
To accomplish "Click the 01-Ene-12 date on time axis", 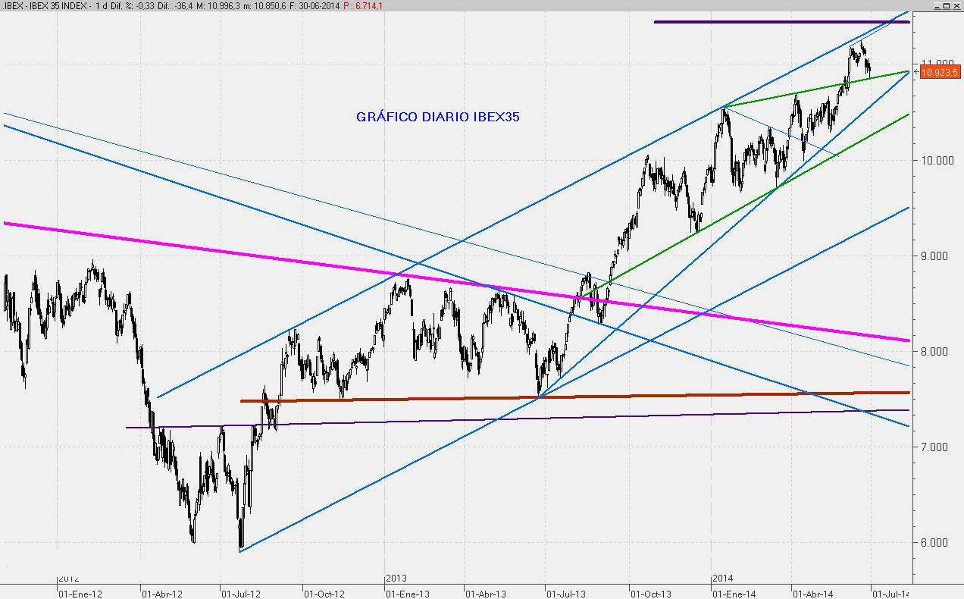I will 80,594.
